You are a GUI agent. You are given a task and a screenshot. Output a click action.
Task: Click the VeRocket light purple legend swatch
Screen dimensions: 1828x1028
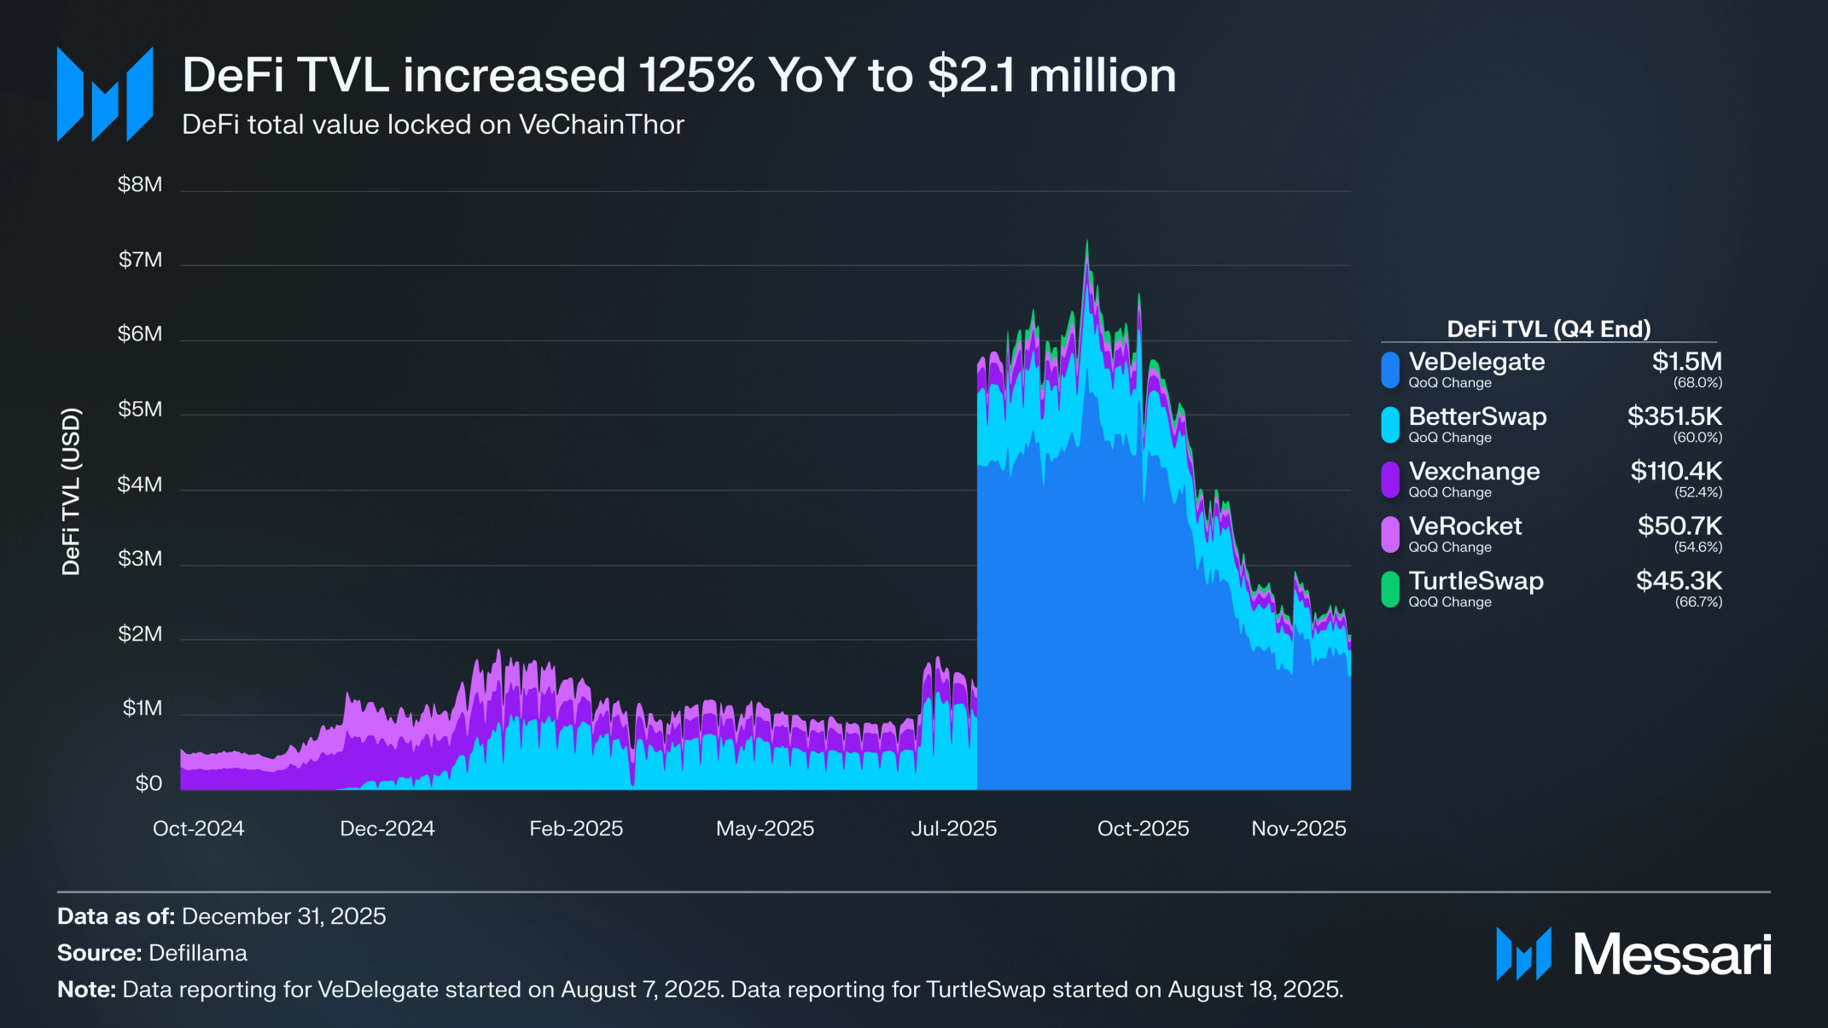(1390, 534)
